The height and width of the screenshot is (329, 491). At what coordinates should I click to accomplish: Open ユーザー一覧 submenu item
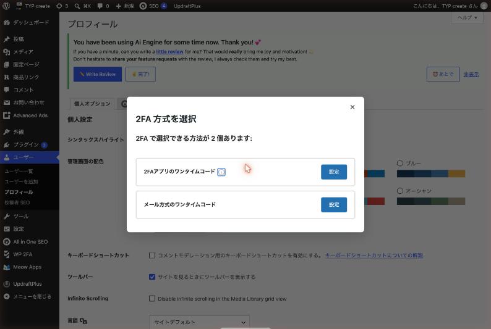tap(19, 171)
